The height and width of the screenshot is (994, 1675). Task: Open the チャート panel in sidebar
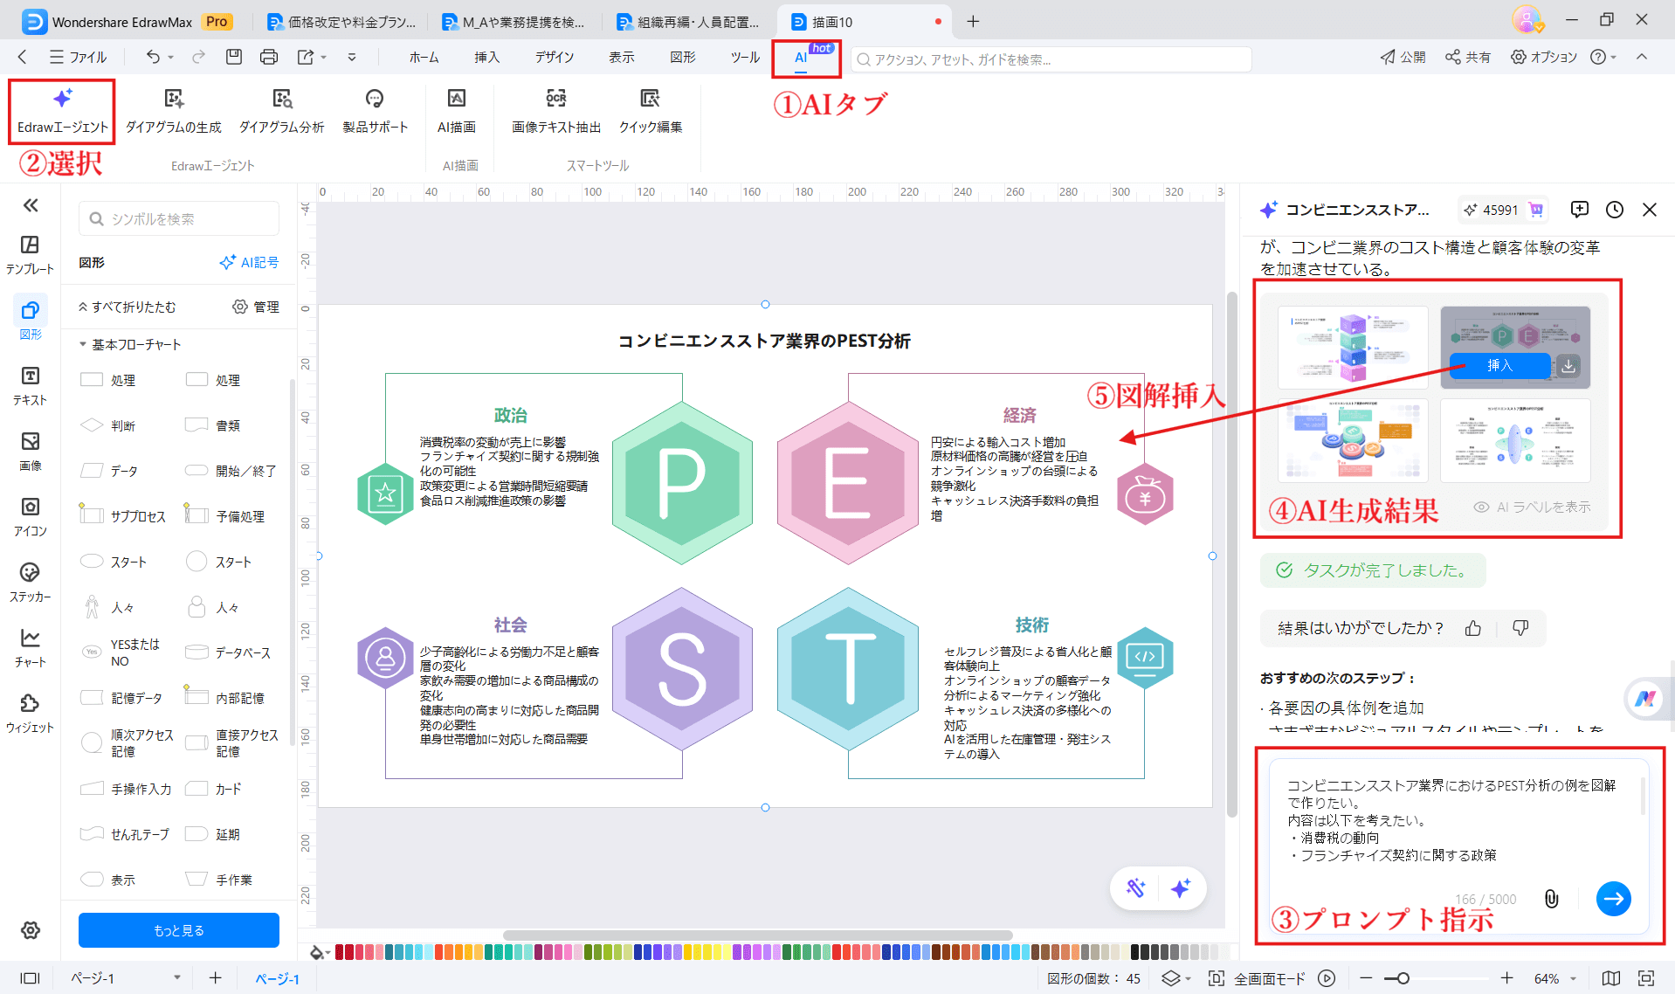click(31, 646)
